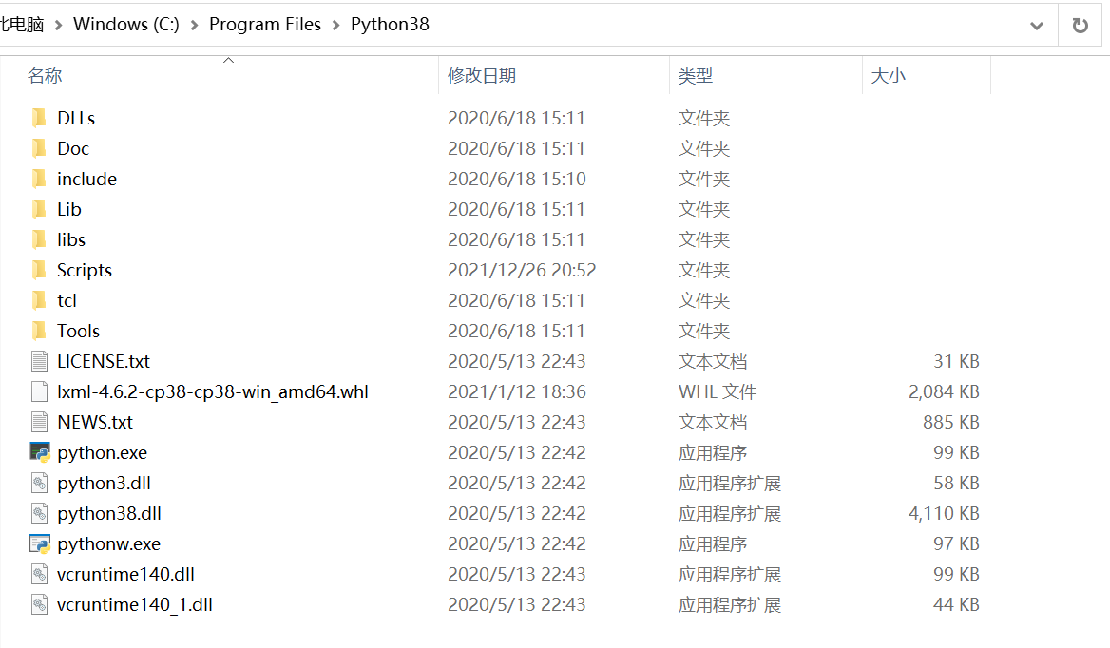Viewport: 1110px width, 648px height.
Task: Click the 2,084 KB size value
Action: pyautogui.click(x=944, y=391)
